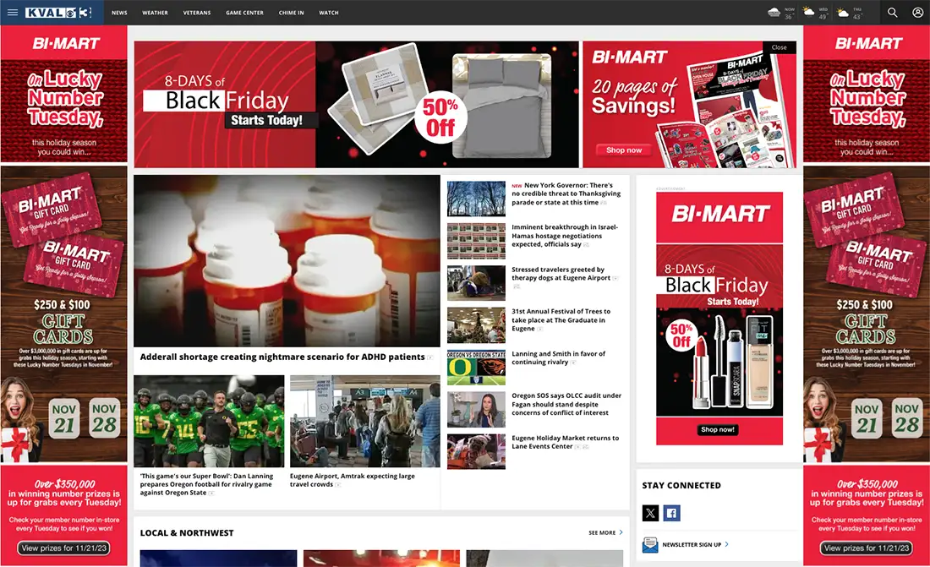Screen dimensions: 930x567
Task: Click See More for Local & Northwest
Action: coord(602,532)
